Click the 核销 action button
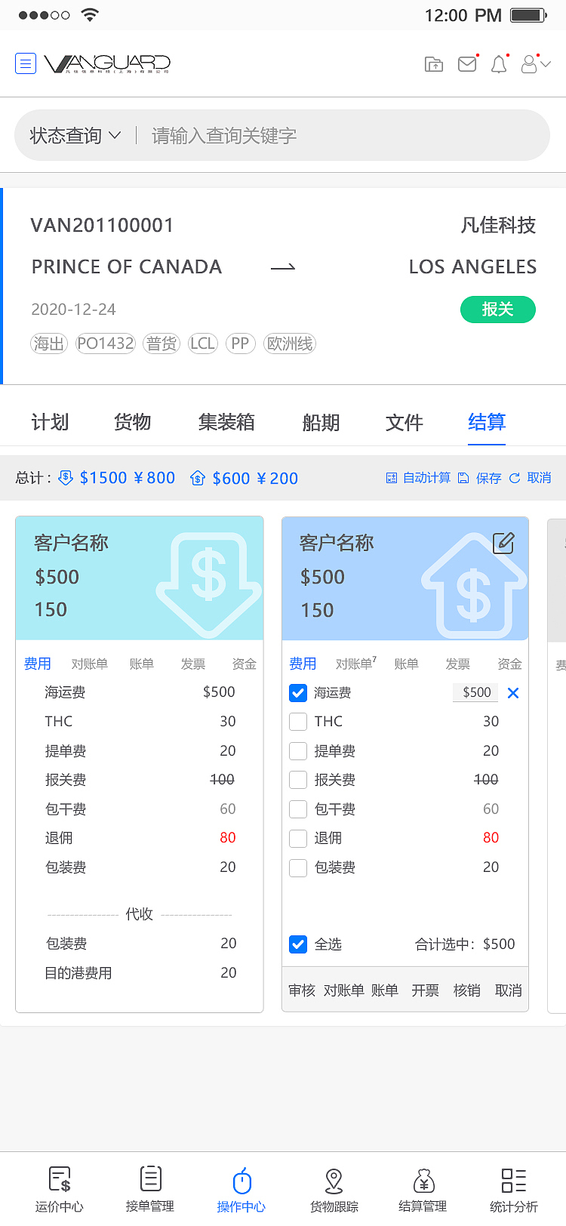This screenshot has width=566, height=1226. coord(467,990)
